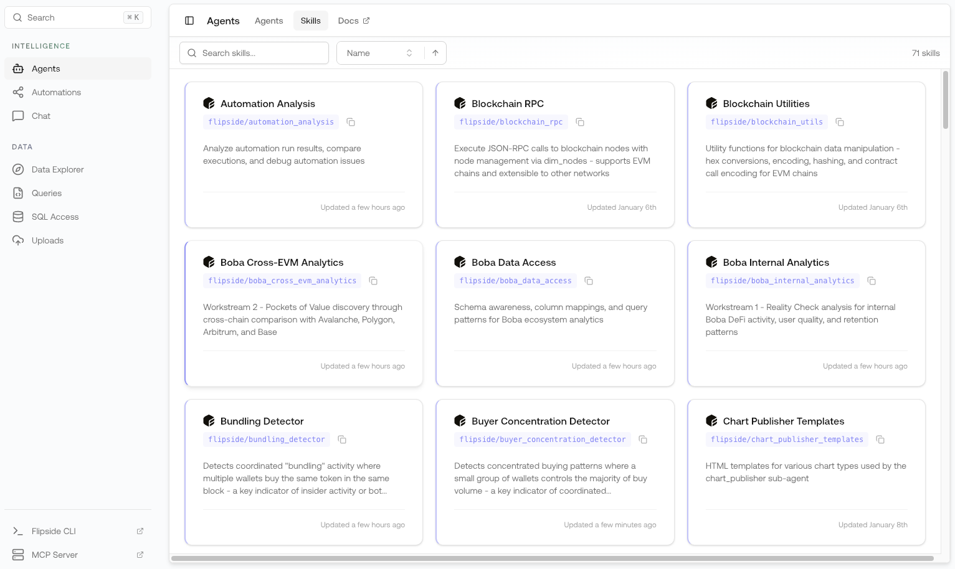Click the Blockchain RPC skill cube icon

(460, 103)
